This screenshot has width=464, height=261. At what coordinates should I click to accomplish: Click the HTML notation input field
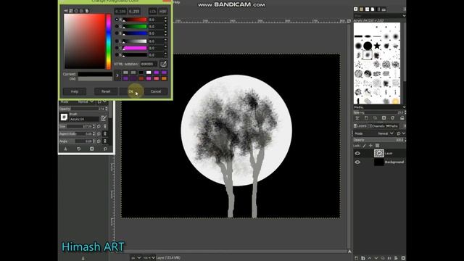tap(149, 64)
